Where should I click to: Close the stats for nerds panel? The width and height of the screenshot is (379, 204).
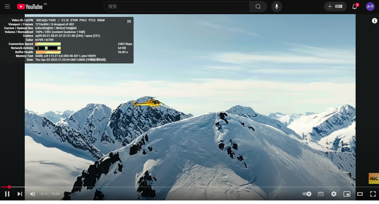pyautogui.click(x=129, y=21)
